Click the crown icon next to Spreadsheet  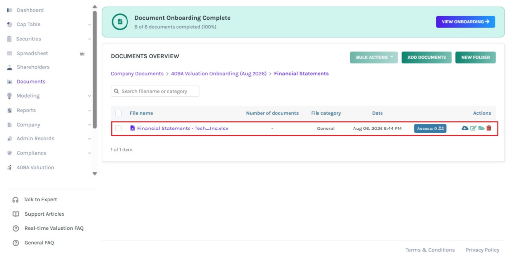click(x=82, y=54)
